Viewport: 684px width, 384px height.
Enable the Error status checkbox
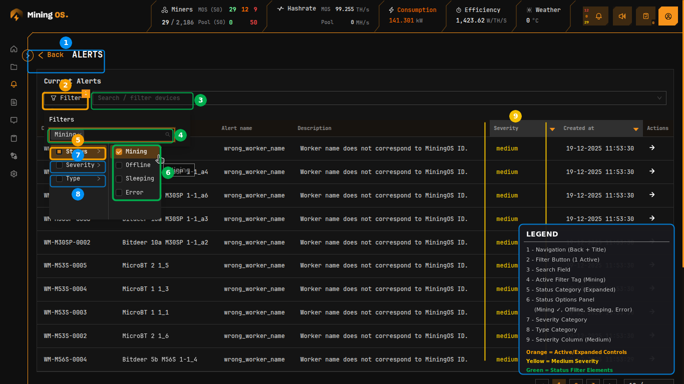click(x=119, y=192)
